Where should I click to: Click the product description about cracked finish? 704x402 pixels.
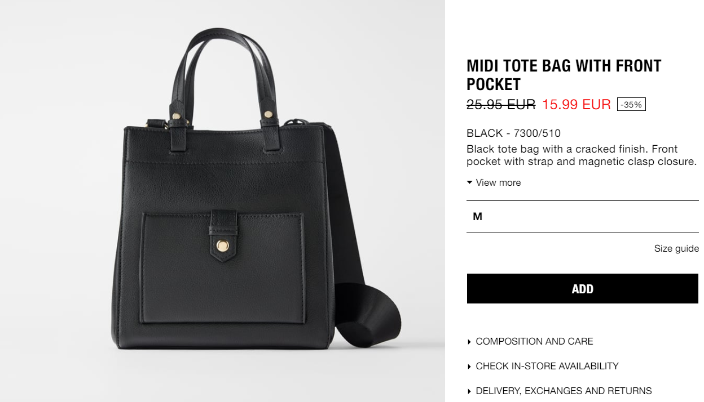[582, 155]
